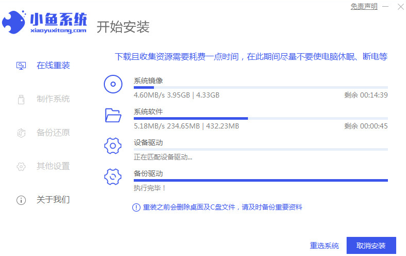Click the 剩余 00:14:39 time remaining
The image size is (406, 256).
tap(366, 95)
